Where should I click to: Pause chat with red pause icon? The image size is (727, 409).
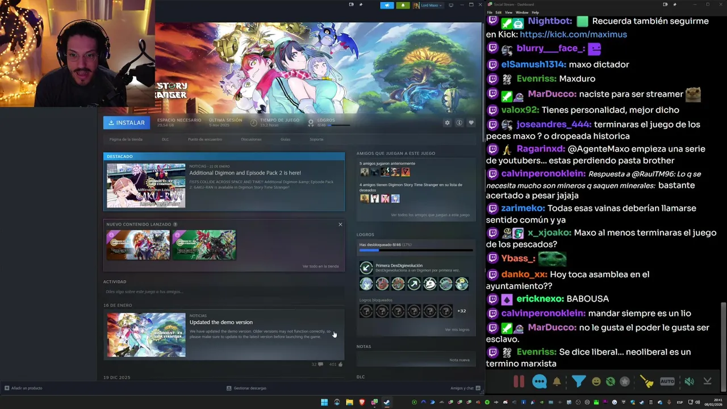point(519,382)
